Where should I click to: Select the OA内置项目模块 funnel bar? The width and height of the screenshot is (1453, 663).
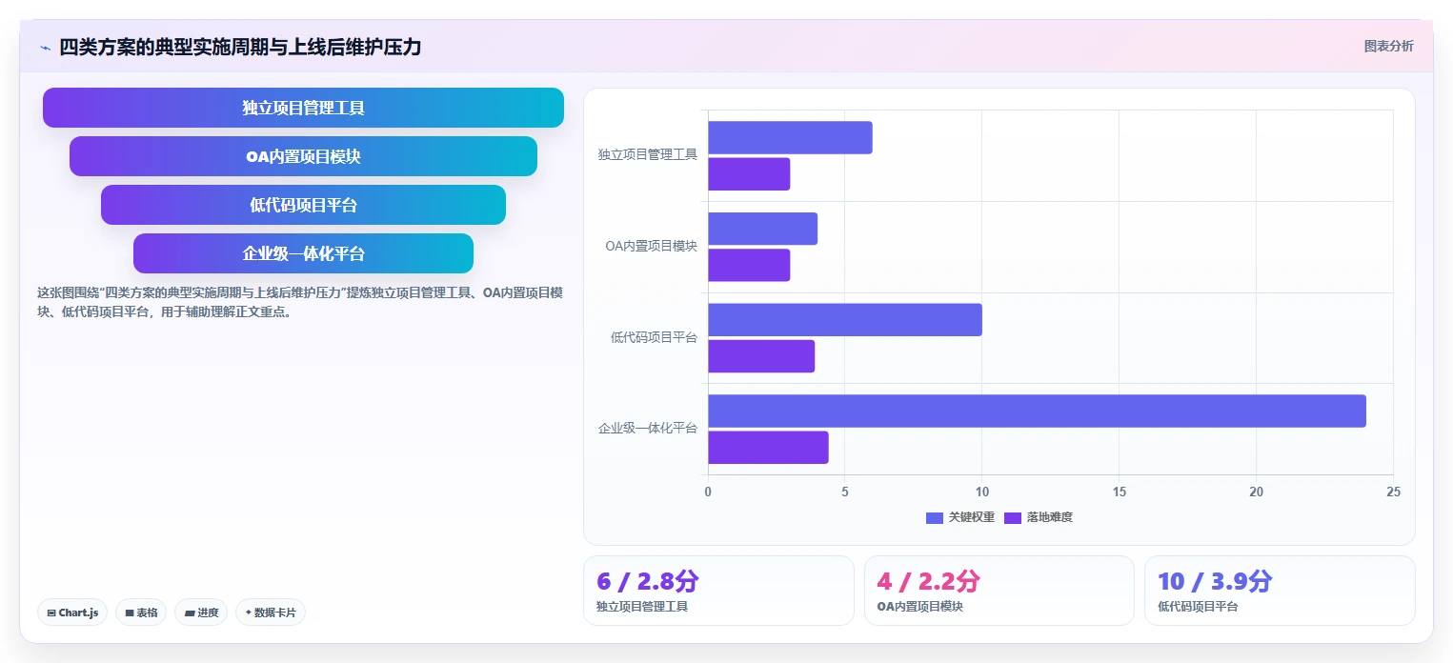point(303,156)
